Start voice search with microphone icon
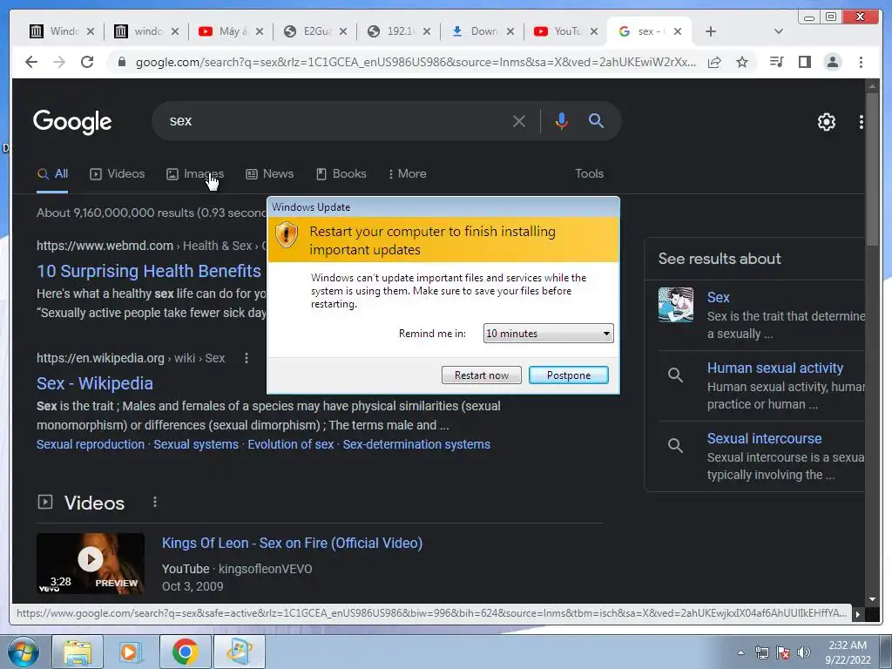 562,121
